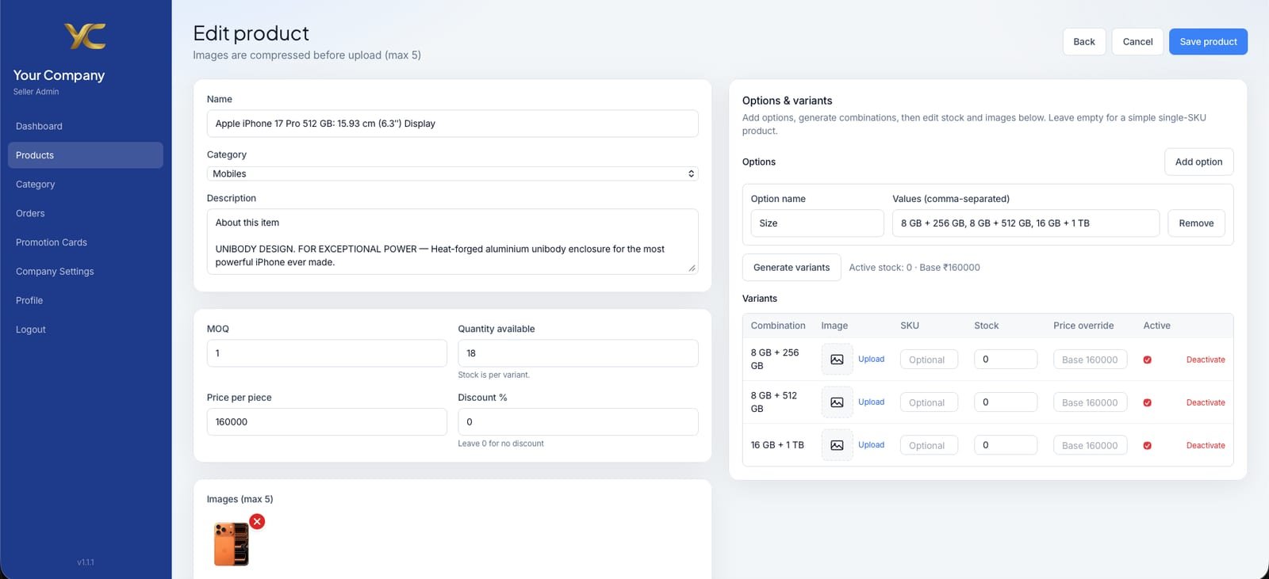Screen dimensions: 1269x579
Task: Open Orders in the sidebar
Action: (86, 213)
